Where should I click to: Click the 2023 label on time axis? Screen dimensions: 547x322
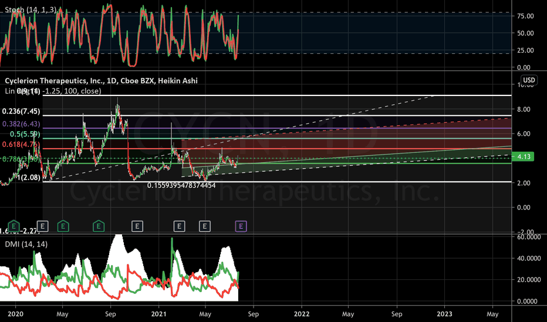point(445,314)
